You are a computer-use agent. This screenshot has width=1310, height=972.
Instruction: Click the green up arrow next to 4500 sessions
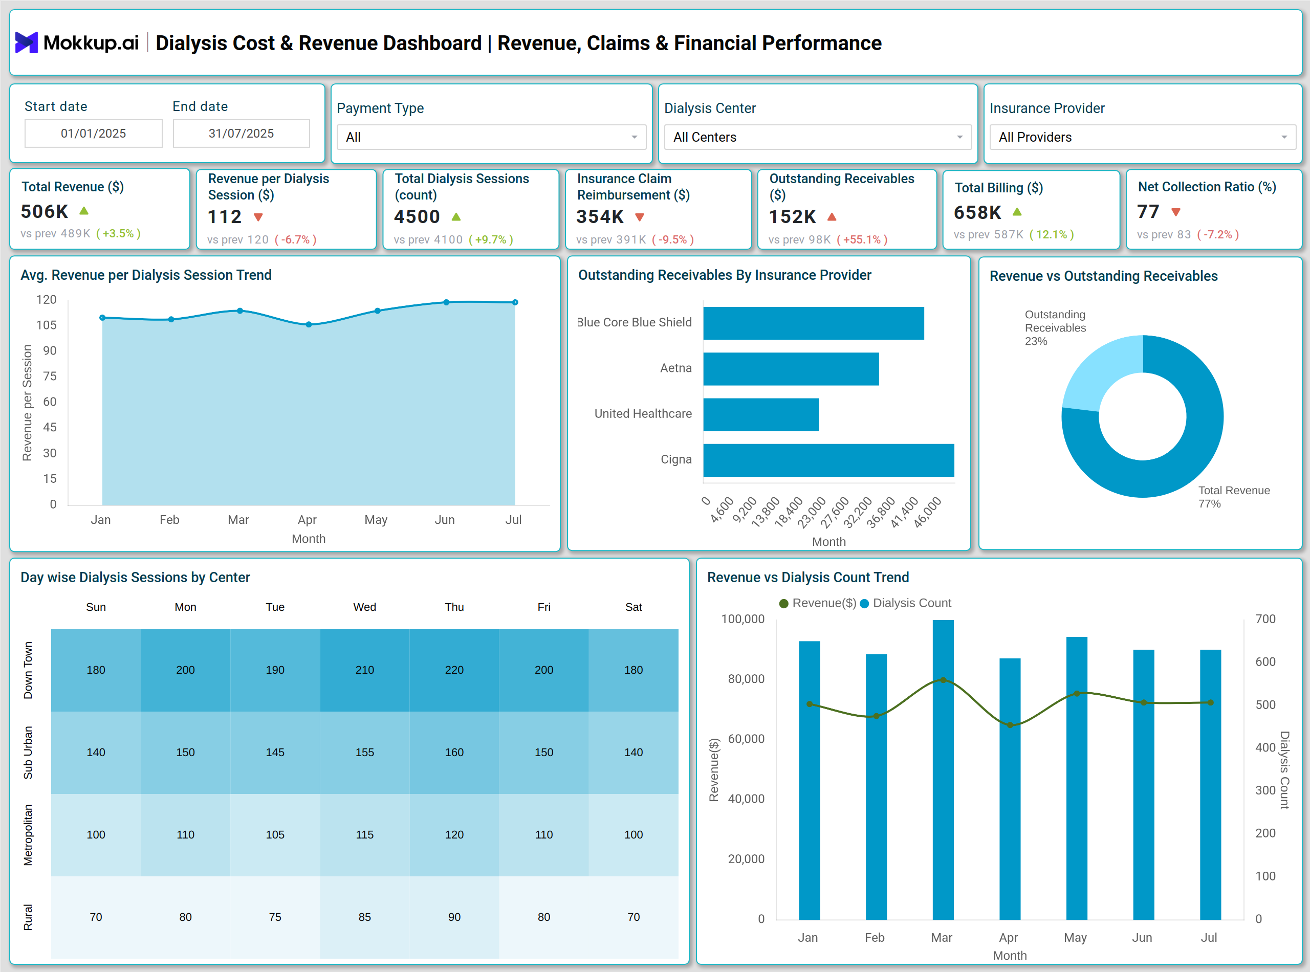pos(456,216)
